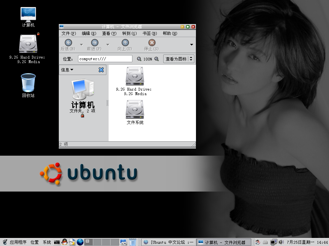Click the zoom out magnifier icon
The height and width of the screenshot is (246, 329).
click(x=139, y=59)
